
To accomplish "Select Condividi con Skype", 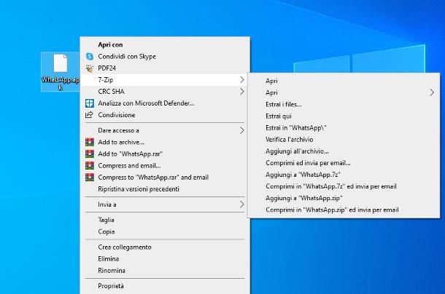I will pyautogui.click(x=165, y=56).
